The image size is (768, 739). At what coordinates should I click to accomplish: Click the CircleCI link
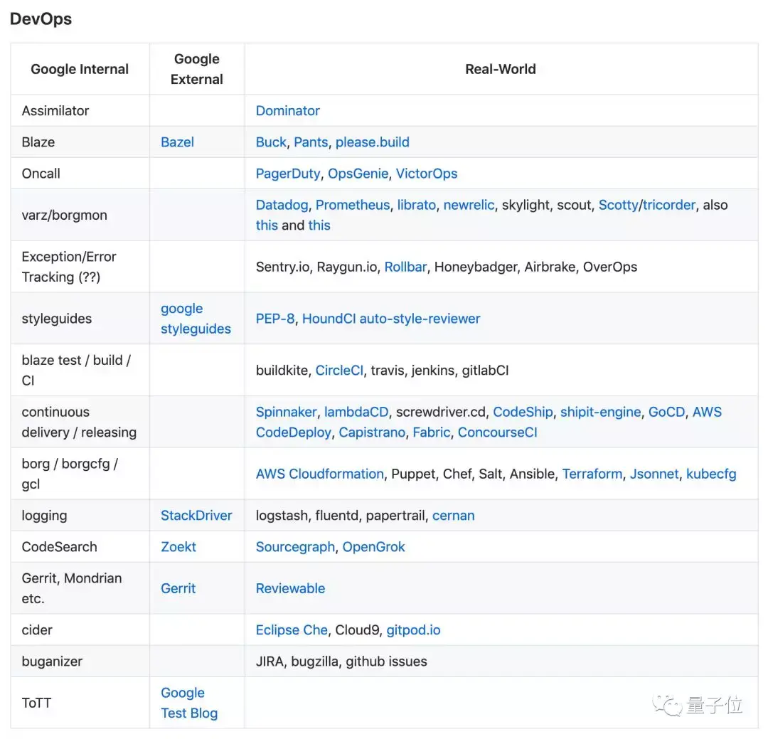pos(339,370)
